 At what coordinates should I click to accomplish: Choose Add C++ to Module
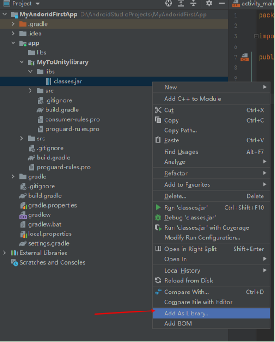click(x=211, y=99)
